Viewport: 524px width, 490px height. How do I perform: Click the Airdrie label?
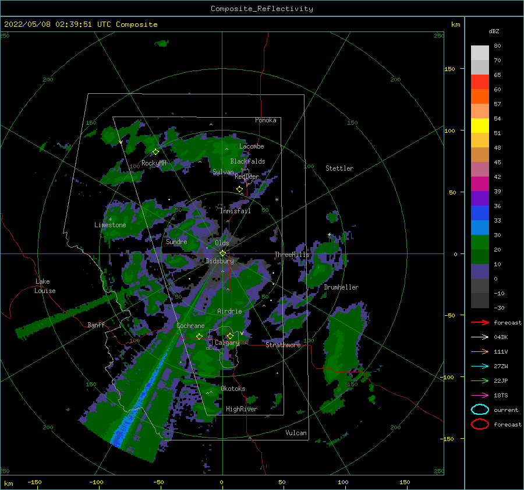[229, 311]
